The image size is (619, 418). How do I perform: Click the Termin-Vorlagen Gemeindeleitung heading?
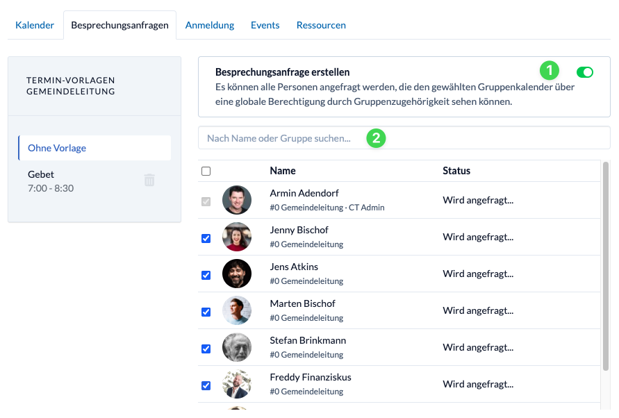click(71, 85)
